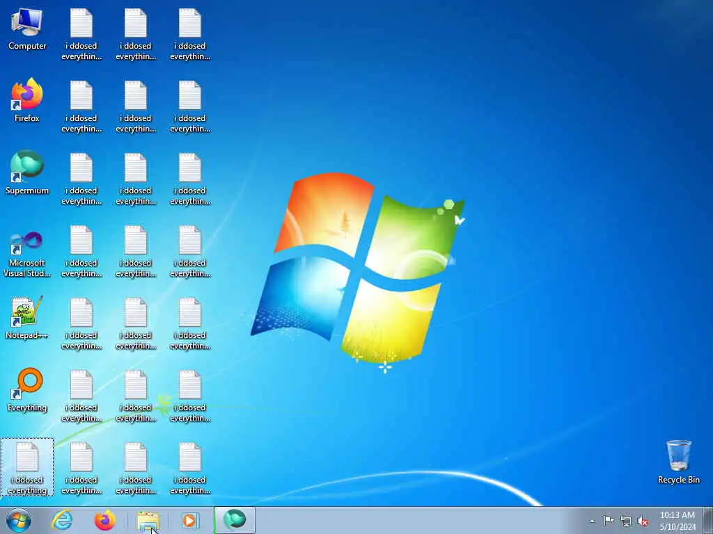This screenshot has height=534, width=713.
Task: Open the Windows Start menu orb
Action: [x=19, y=520]
